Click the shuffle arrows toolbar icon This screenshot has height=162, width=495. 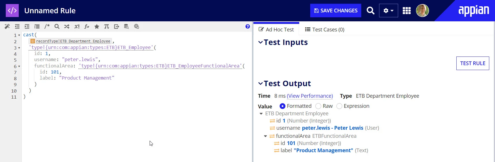pos(67,27)
